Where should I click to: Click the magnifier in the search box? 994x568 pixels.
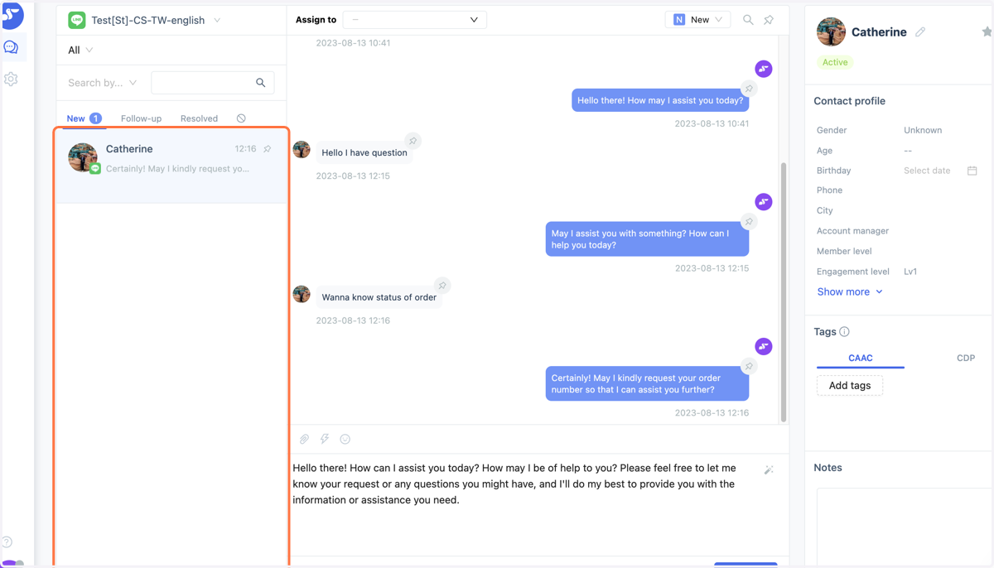coord(260,83)
